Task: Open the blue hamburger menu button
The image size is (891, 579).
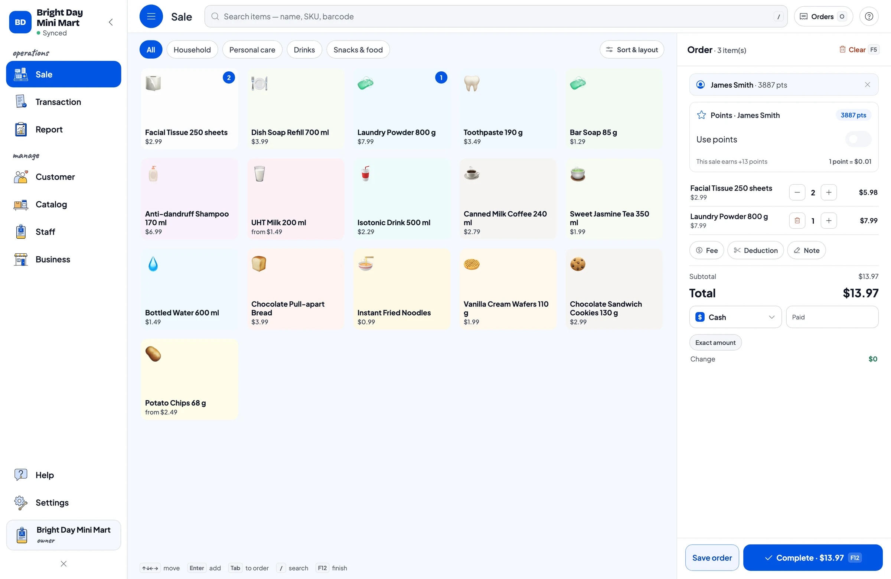Action: coord(151,16)
